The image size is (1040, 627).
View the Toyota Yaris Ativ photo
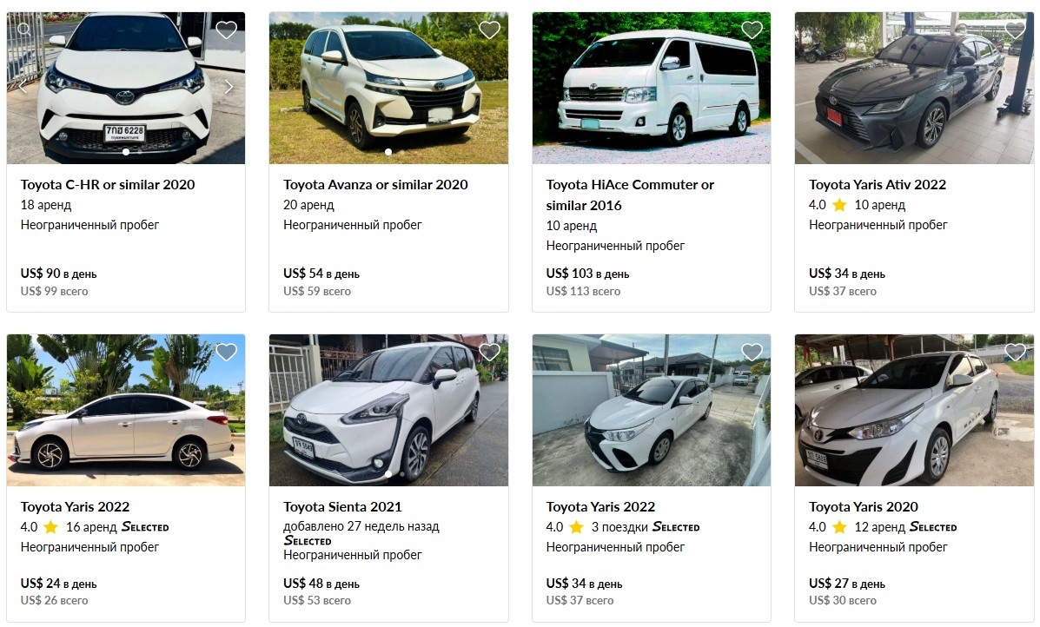[914, 88]
